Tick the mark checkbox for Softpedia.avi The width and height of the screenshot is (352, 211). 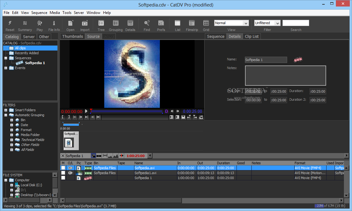point(63,168)
